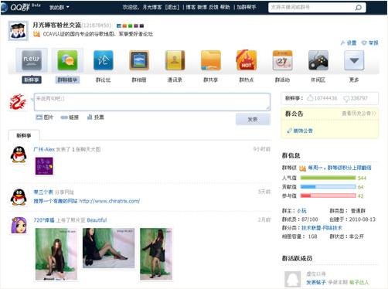Click the 退出 logout link
The image size is (388, 289).
(172, 7)
